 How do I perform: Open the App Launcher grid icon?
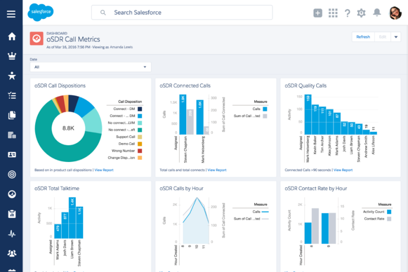(333, 13)
